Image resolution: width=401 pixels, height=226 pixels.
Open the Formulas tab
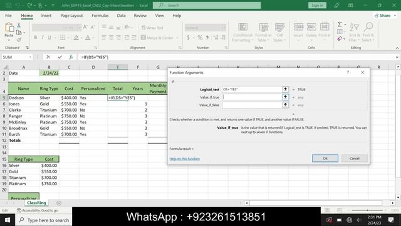[x=100, y=16]
